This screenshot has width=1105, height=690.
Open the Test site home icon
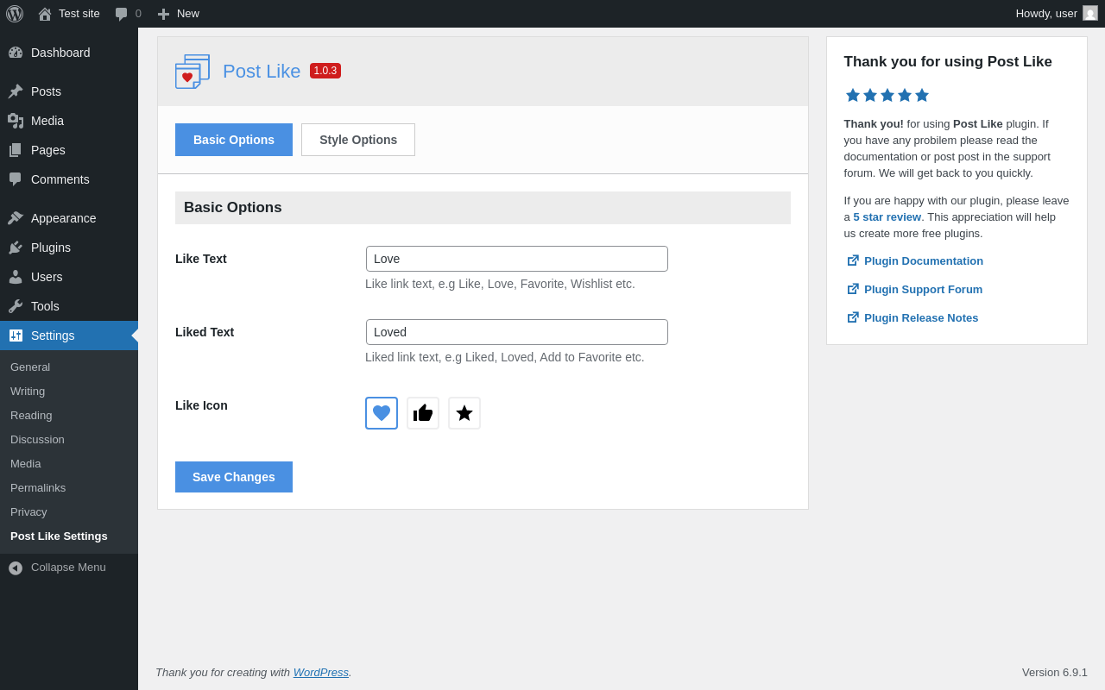pyautogui.click(x=45, y=14)
